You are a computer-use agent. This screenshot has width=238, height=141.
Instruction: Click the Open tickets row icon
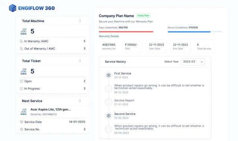pos(22,81)
